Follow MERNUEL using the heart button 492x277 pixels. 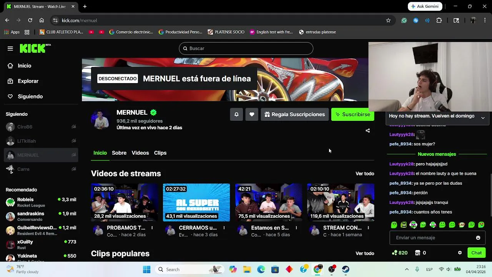[x=252, y=114]
